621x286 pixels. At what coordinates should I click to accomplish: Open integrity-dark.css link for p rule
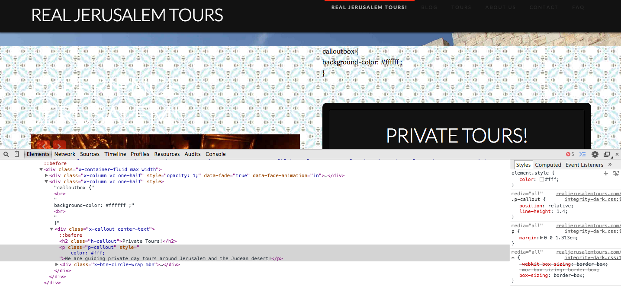[x=593, y=232]
